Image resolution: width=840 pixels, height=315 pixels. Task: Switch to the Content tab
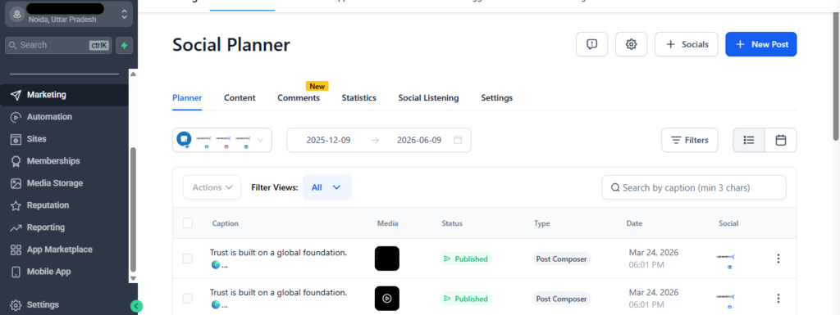(240, 98)
